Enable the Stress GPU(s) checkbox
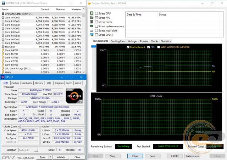227x160 pixels. 96,35
